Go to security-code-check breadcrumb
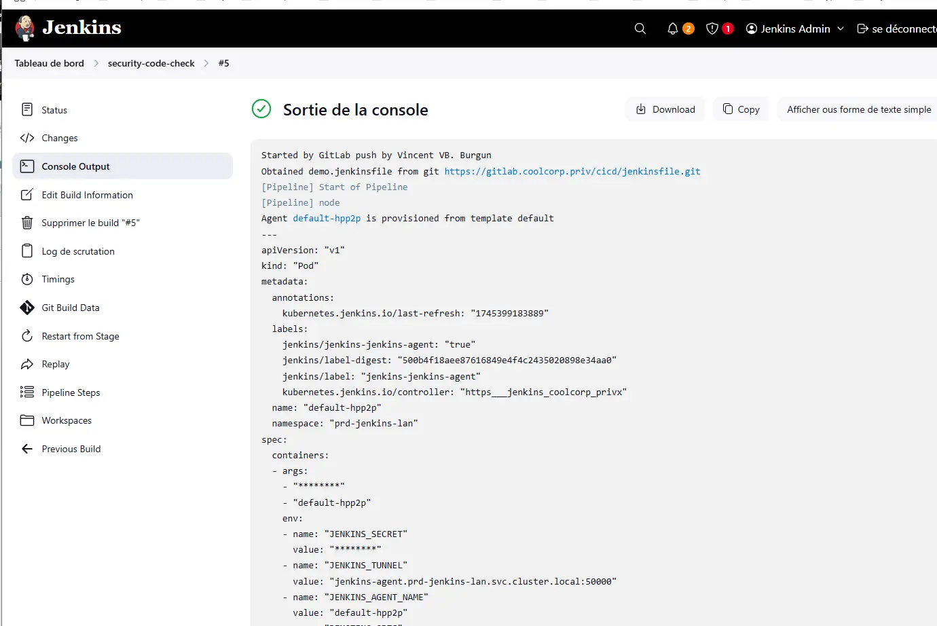The image size is (937, 626). click(x=151, y=63)
